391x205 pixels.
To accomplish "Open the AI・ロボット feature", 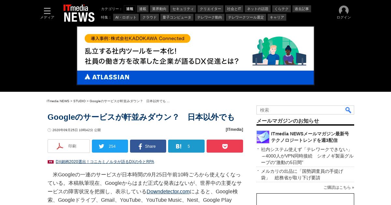I will click(126, 17).
